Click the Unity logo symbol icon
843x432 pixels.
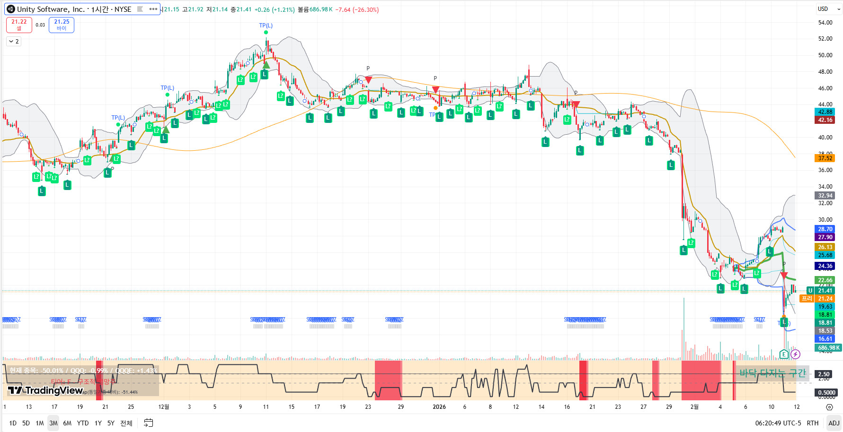11,9
